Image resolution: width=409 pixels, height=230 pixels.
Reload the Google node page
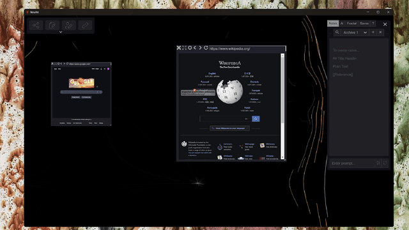[67, 64]
